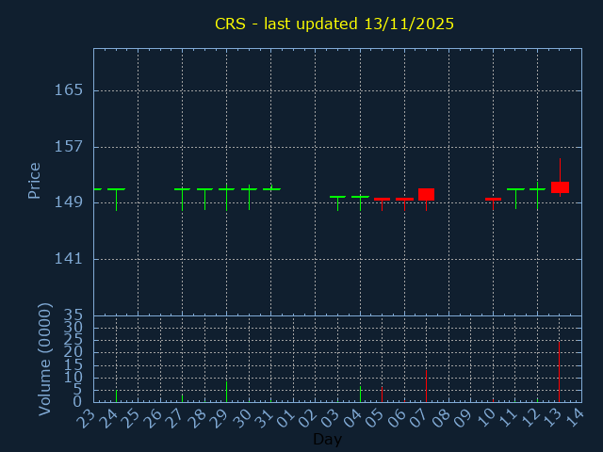
Task: Click the green volume bar on day 29
Action: (226, 392)
